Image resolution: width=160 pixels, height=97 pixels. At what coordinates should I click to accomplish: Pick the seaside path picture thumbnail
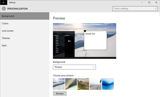tap(96, 84)
